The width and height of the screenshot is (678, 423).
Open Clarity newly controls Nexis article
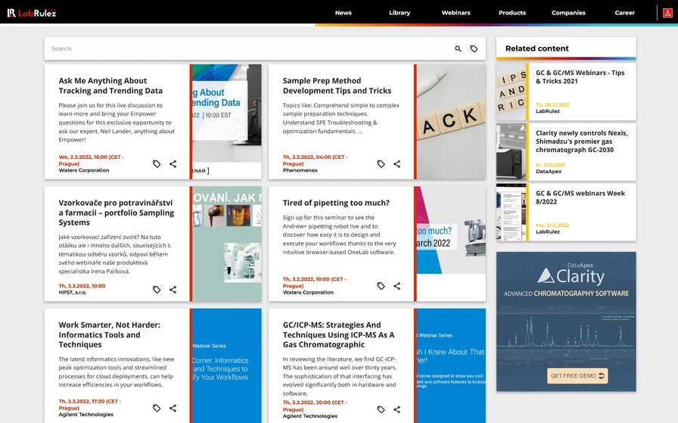(582, 141)
